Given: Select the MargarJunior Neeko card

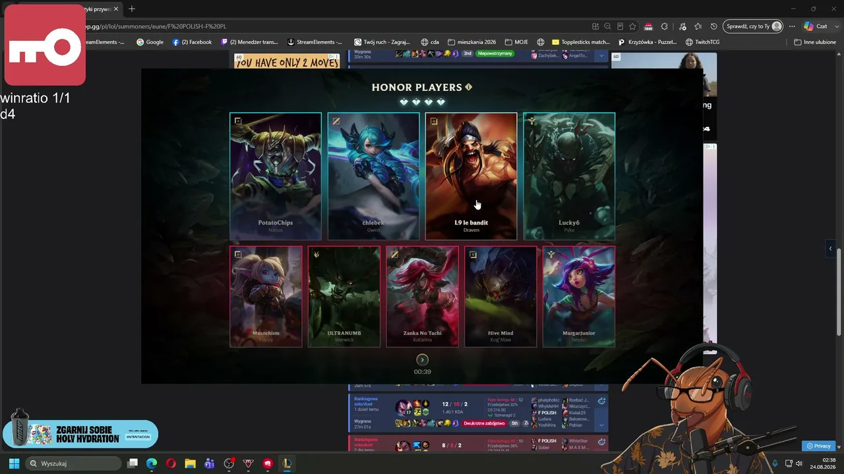Looking at the screenshot, I should click(579, 296).
